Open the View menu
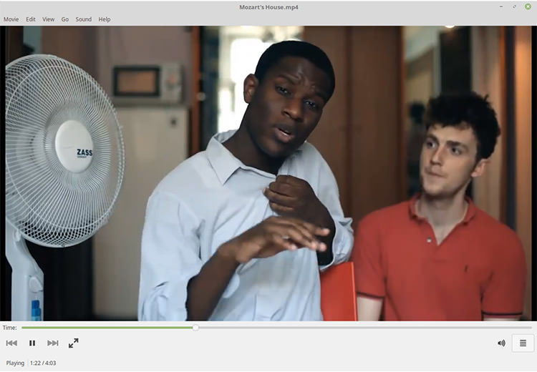537x372 pixels. point(48,19)
